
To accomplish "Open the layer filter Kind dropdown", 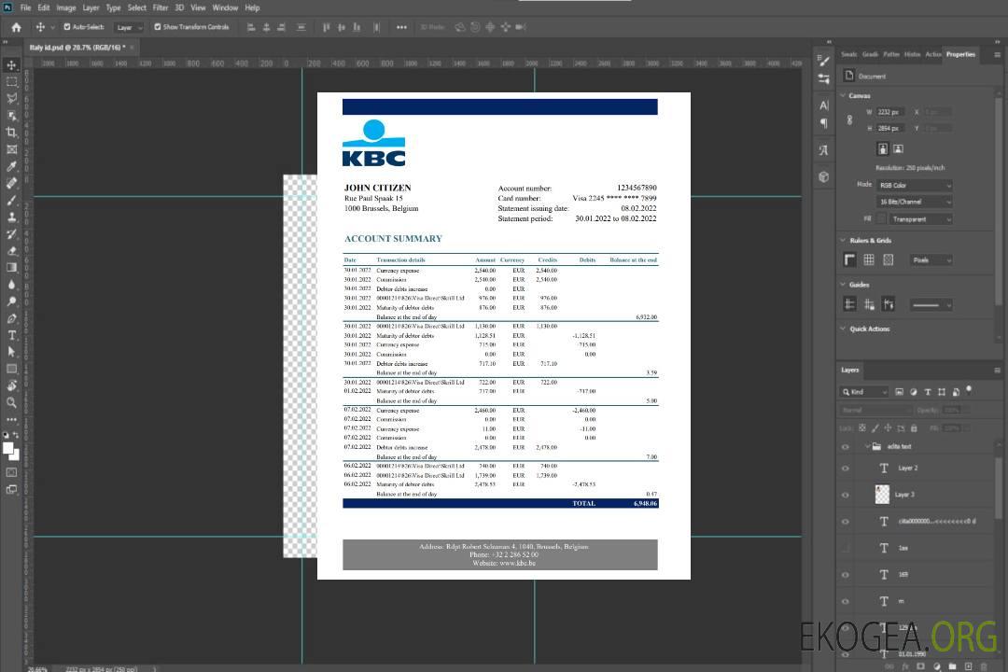I will (x=864, y=392).
